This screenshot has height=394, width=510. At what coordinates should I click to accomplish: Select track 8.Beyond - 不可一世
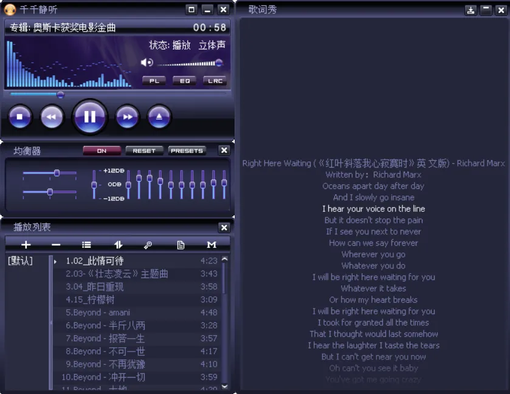(x=137, y=352)
